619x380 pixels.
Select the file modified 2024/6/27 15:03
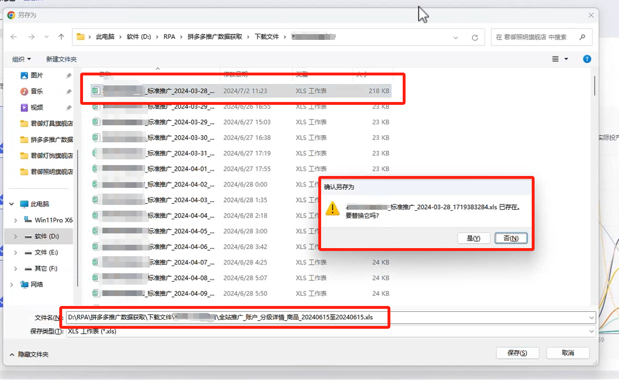pos(241,122)
